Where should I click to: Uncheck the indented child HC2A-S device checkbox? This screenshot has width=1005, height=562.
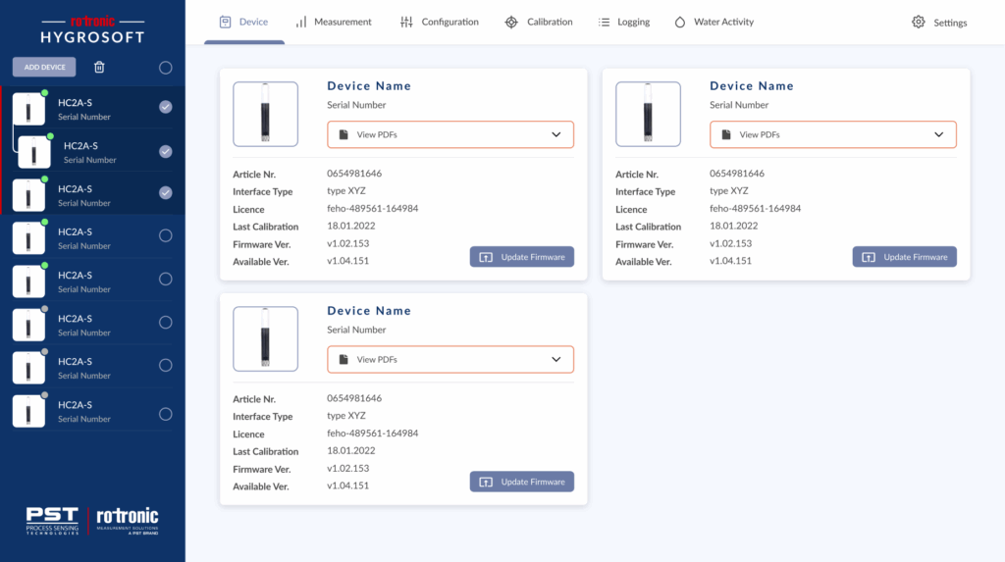[165, 151]
